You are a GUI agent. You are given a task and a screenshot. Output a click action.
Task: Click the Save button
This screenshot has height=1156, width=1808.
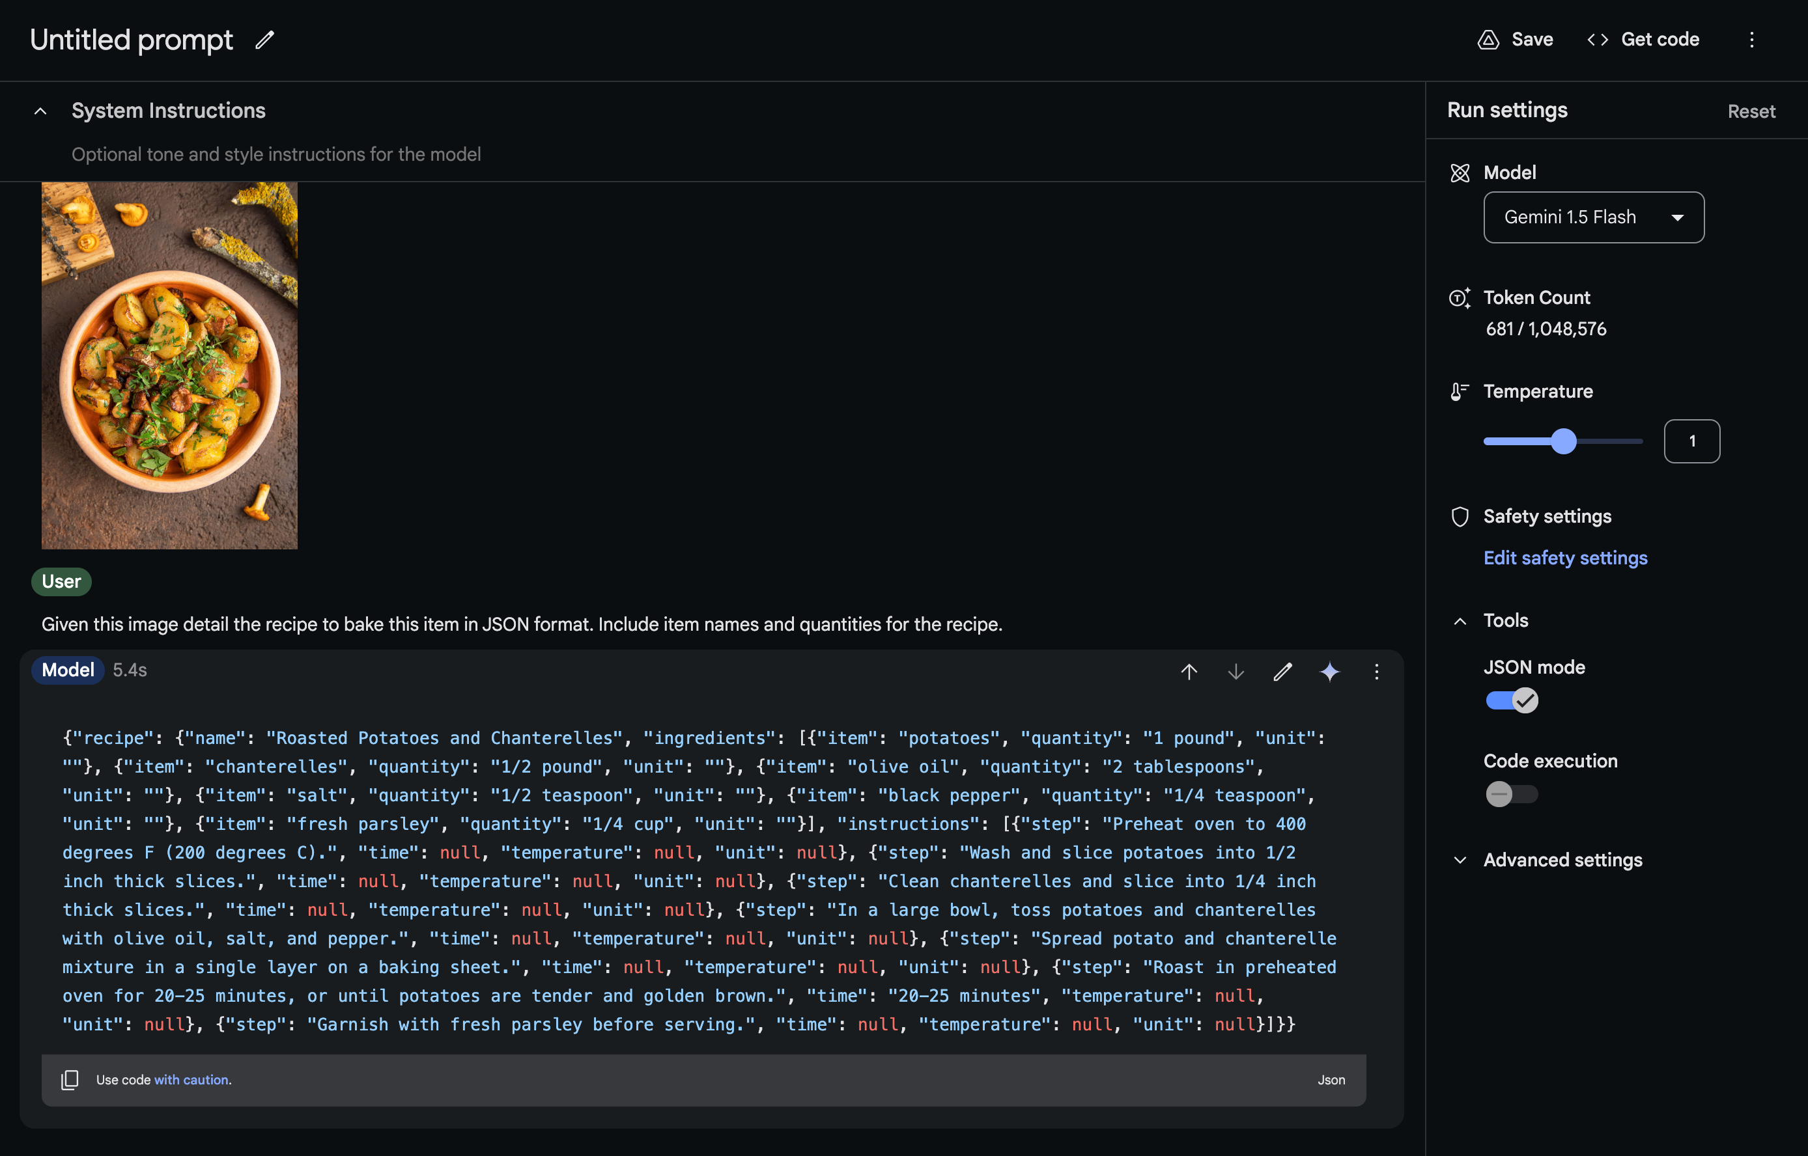pyautogui.click(x=1516, y=40)
